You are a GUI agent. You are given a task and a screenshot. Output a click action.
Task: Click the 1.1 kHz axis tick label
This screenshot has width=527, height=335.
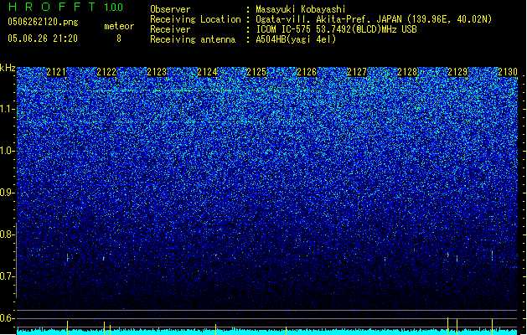[x=7, y=109]
